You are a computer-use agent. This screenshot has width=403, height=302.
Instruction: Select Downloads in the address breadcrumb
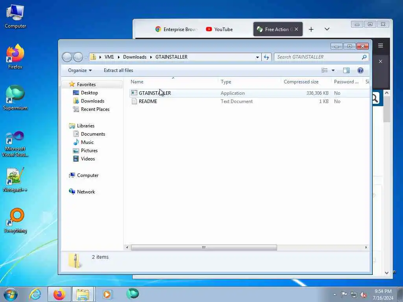(x=135, y=57)
